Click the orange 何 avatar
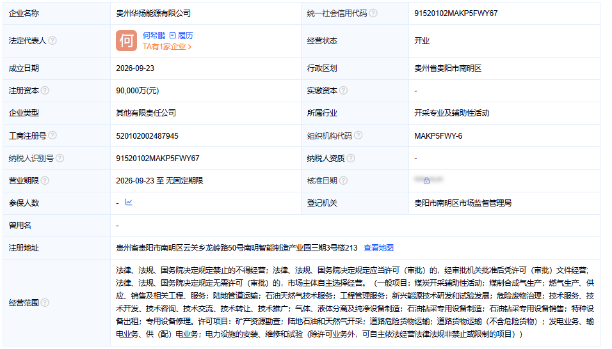The image size is (612, 349). click(x=127, y=40)
